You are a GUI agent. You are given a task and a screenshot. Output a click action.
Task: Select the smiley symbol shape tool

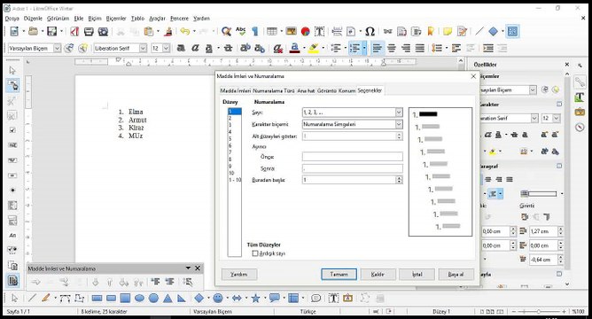218,299
